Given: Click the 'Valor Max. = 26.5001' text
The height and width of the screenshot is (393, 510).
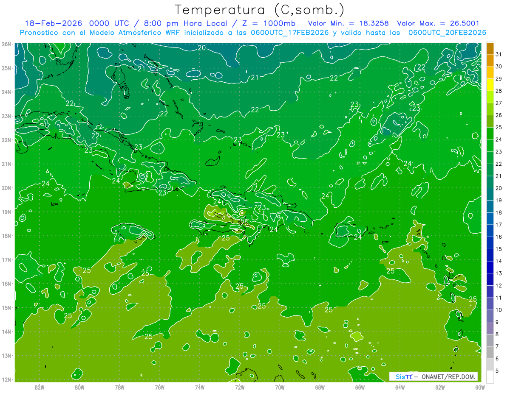Looking at the screenshot, I should click(x=438, y=23).
